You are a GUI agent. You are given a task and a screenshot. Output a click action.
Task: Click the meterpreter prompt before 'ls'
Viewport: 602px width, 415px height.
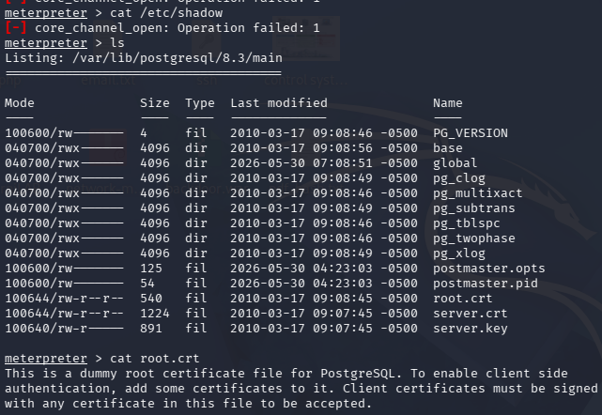point(46,43)
